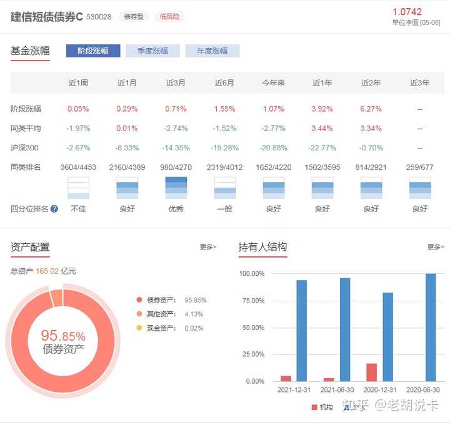Viewport: 450px width, 423px height.
Task: Click the 近2年 quartile ranking bar icon
Action: [x=371, y=188]
